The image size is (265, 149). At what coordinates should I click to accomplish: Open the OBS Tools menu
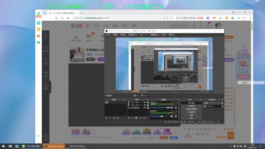point(164,35)
